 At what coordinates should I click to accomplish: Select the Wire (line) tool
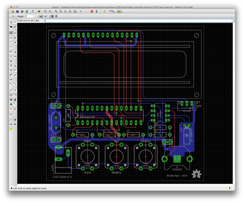point(11,90)
